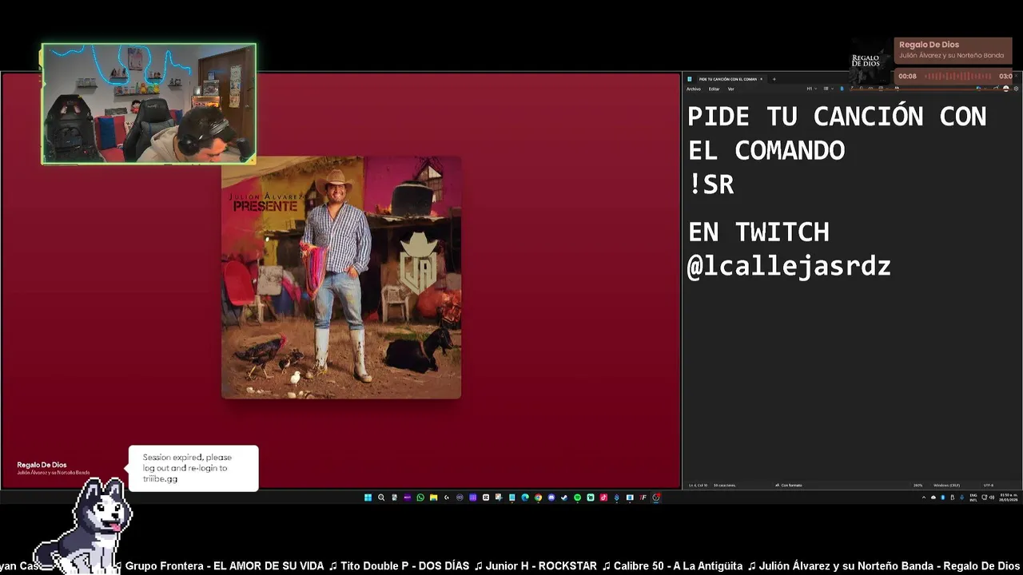The width and height of the screenshot is (1023, 575).
Task: Open Google Chrome from the taskbar
Action: pyautogui.click(x=538, y=498)
